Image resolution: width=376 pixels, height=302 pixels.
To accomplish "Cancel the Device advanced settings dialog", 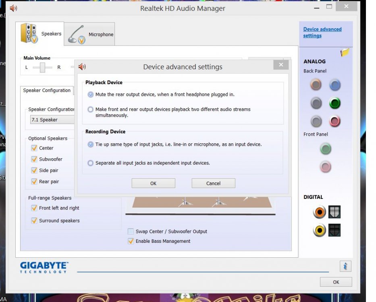I will pos(213,183).
